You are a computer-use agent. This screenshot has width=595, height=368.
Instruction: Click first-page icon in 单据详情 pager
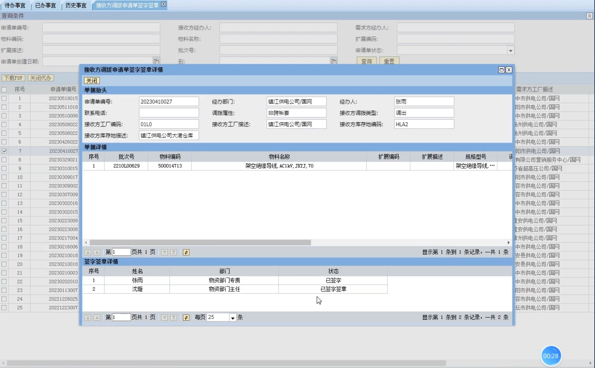(88, 252)
